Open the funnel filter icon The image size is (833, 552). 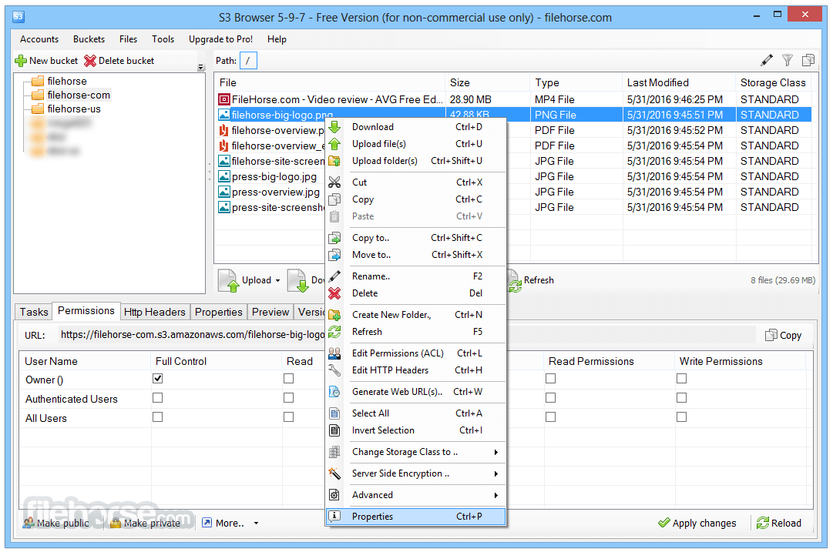(788, 61)
